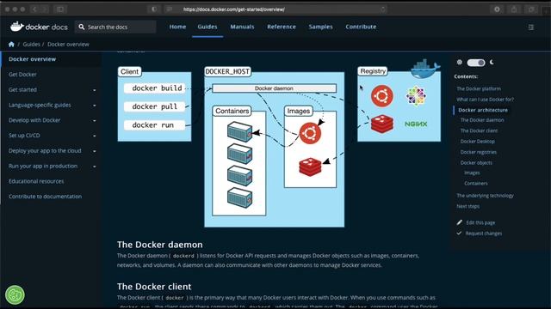Jump to Next steps in contents
The width and height of the screenshot is (551, 309).
click(x=467, y=206)
